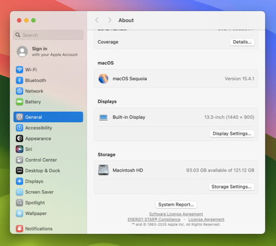Click the Desktop & Dock icon
Image resolution: width=276 pixels, height=246 pixels.
[x=19, y=170]
